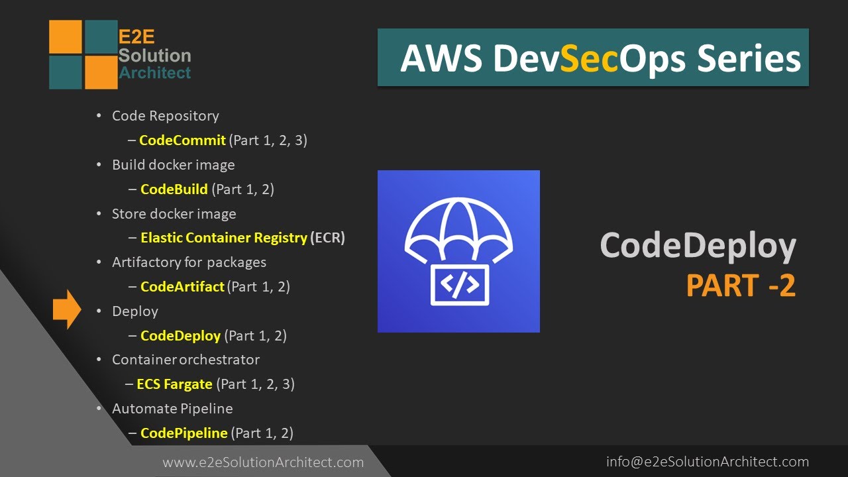The width and height of the screenshot is (848, 477).
Task: Select the Store docker image item
Action: 174,214
